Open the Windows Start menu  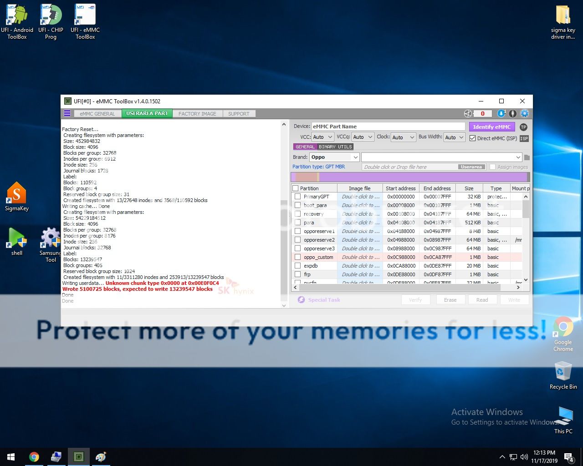click(x=11, y=457)
